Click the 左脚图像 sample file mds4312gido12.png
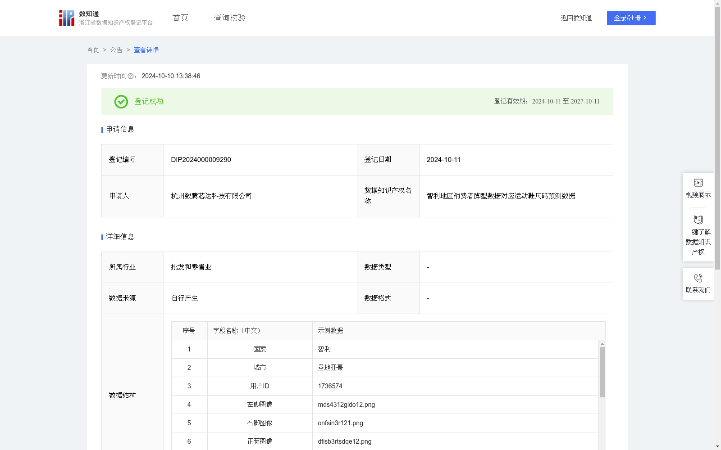 [346, 405]
